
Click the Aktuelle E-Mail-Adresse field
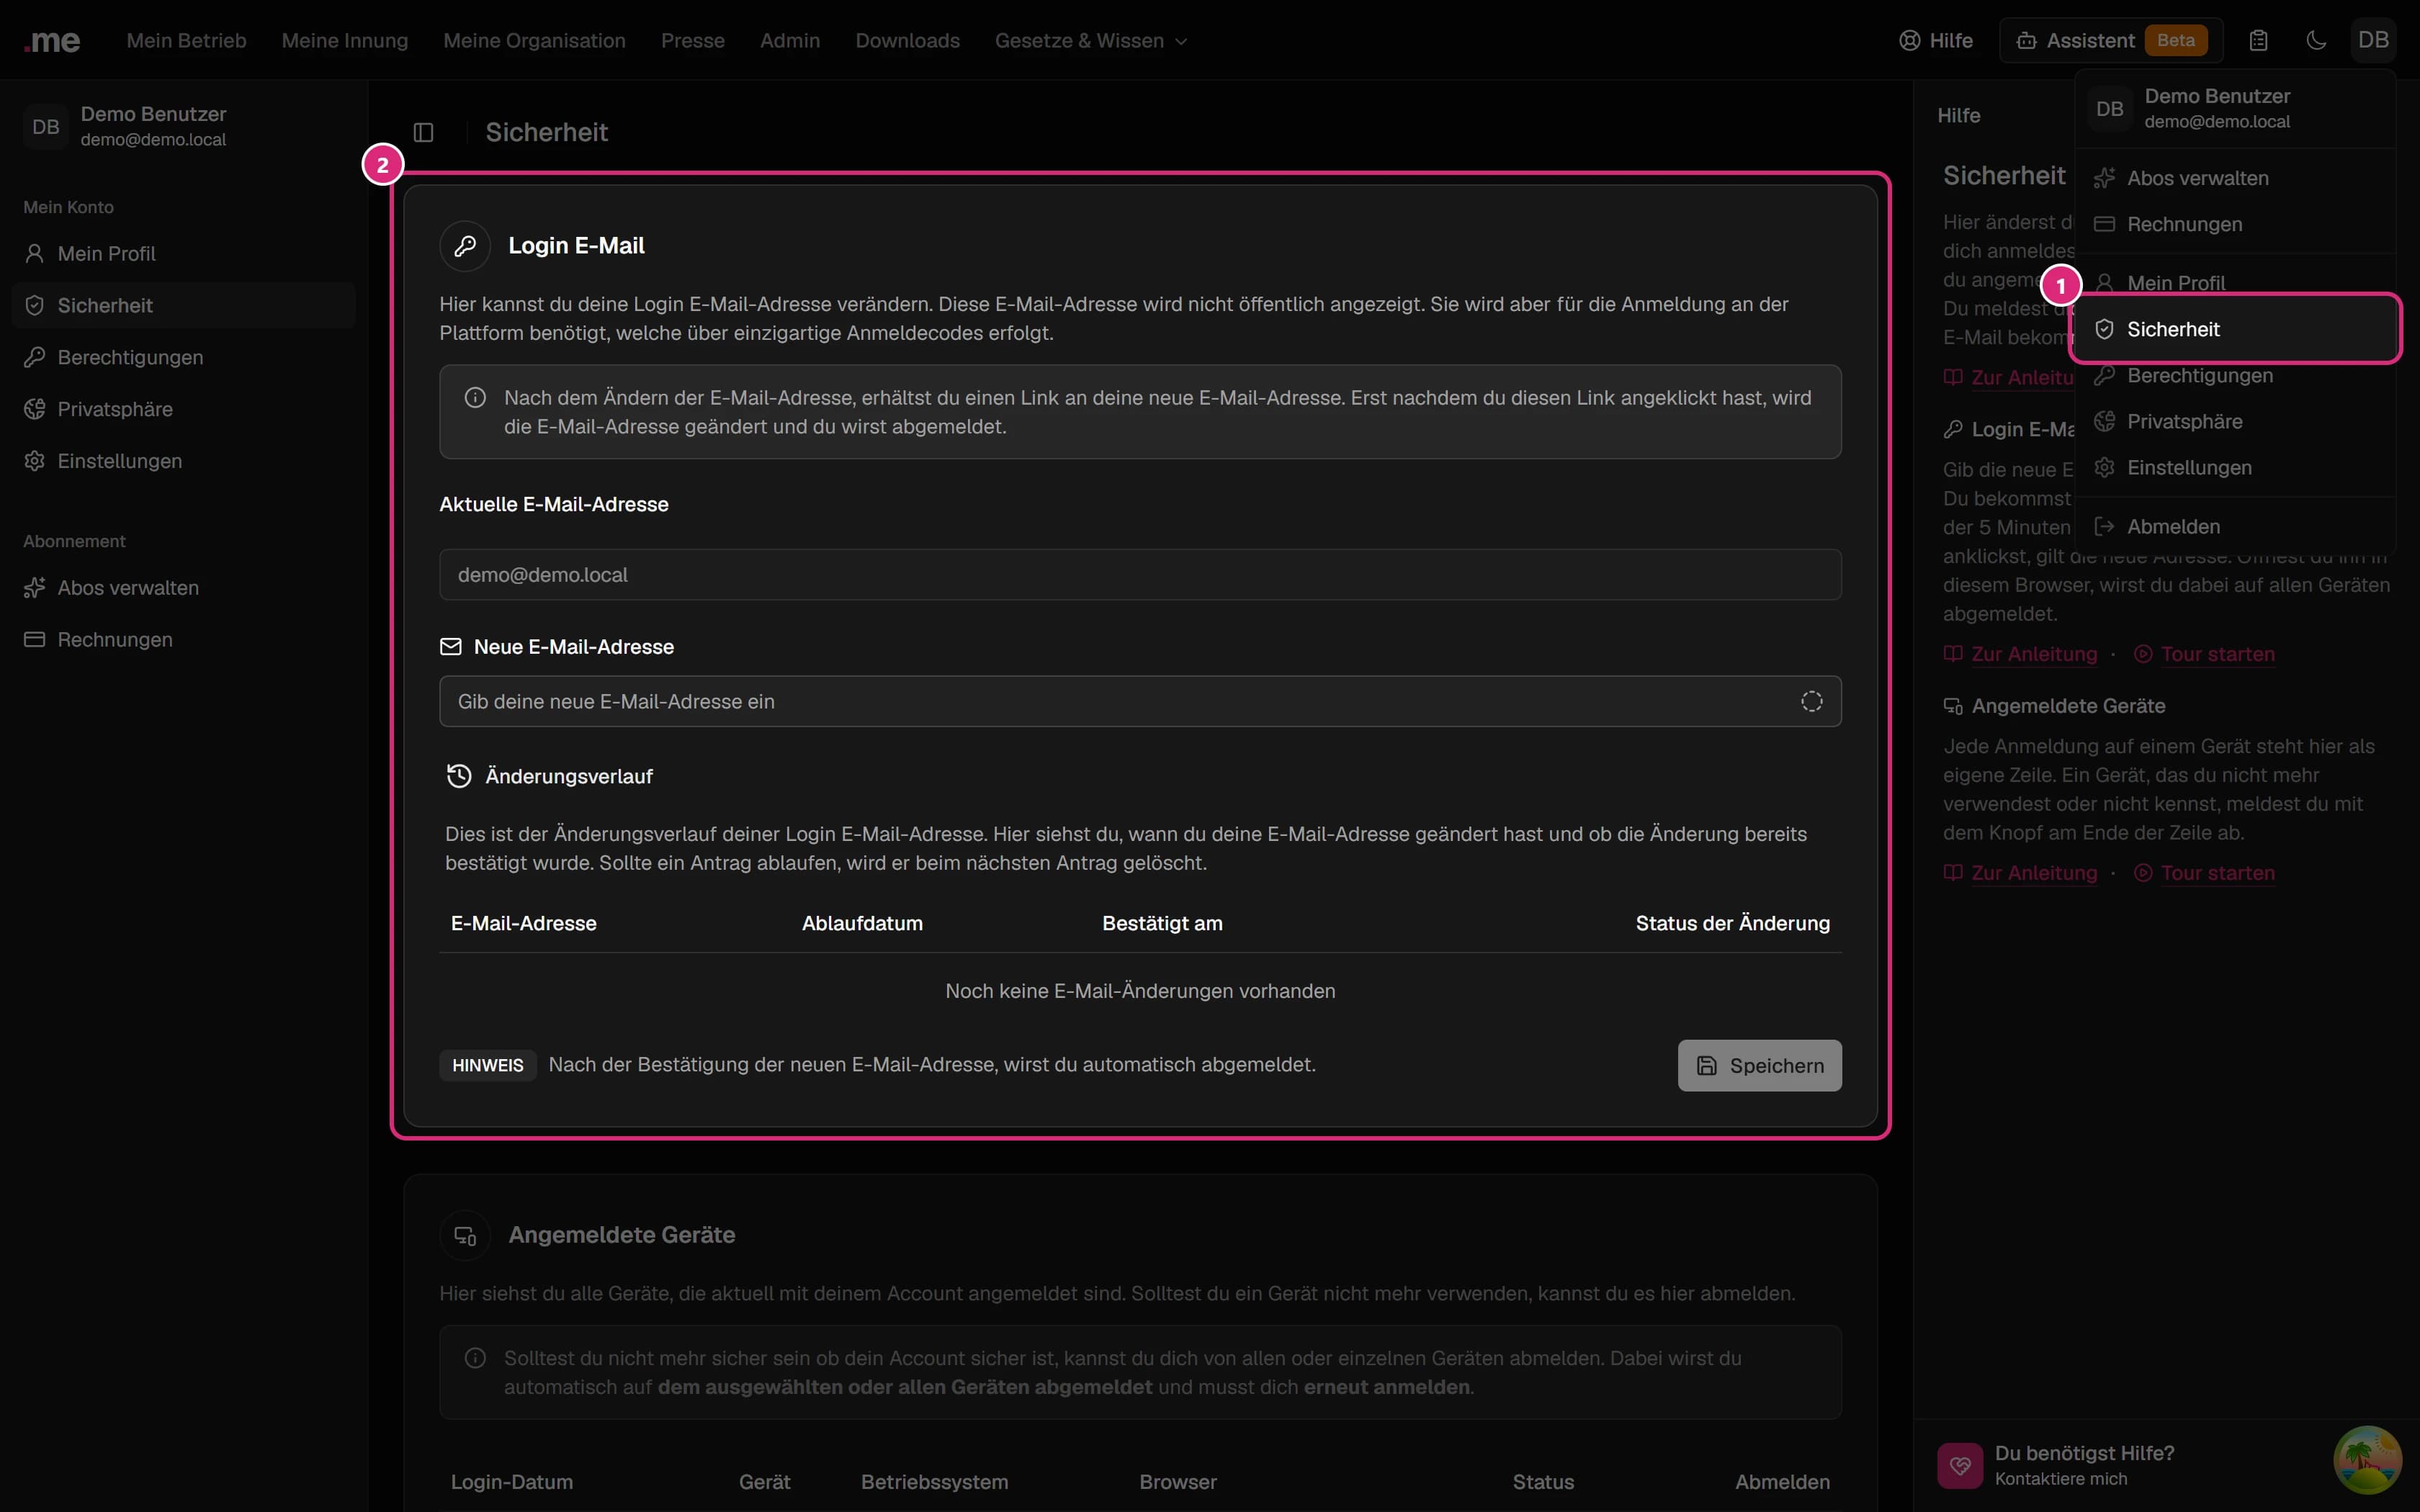(x=1140, y=575)
